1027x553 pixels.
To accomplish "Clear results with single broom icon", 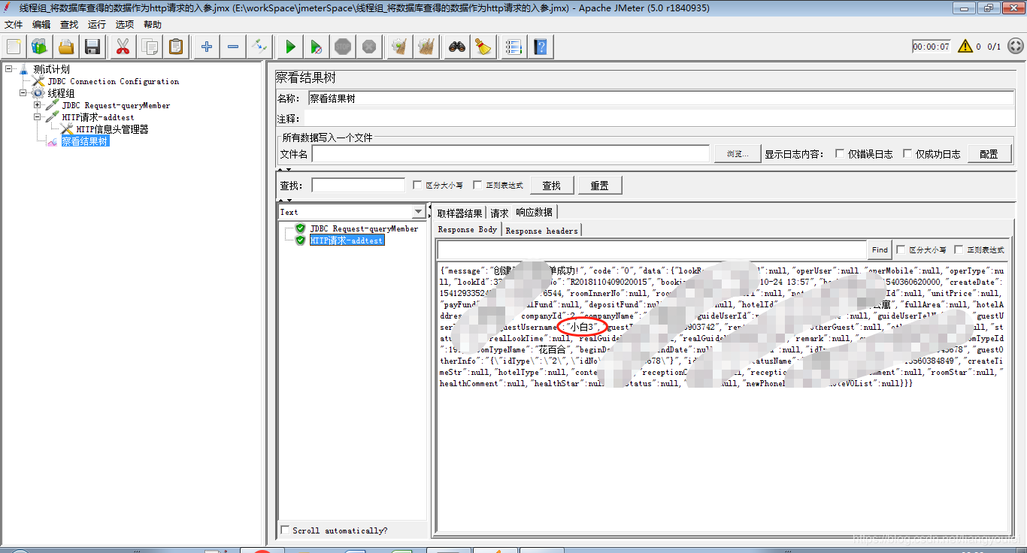I will 400,47.
